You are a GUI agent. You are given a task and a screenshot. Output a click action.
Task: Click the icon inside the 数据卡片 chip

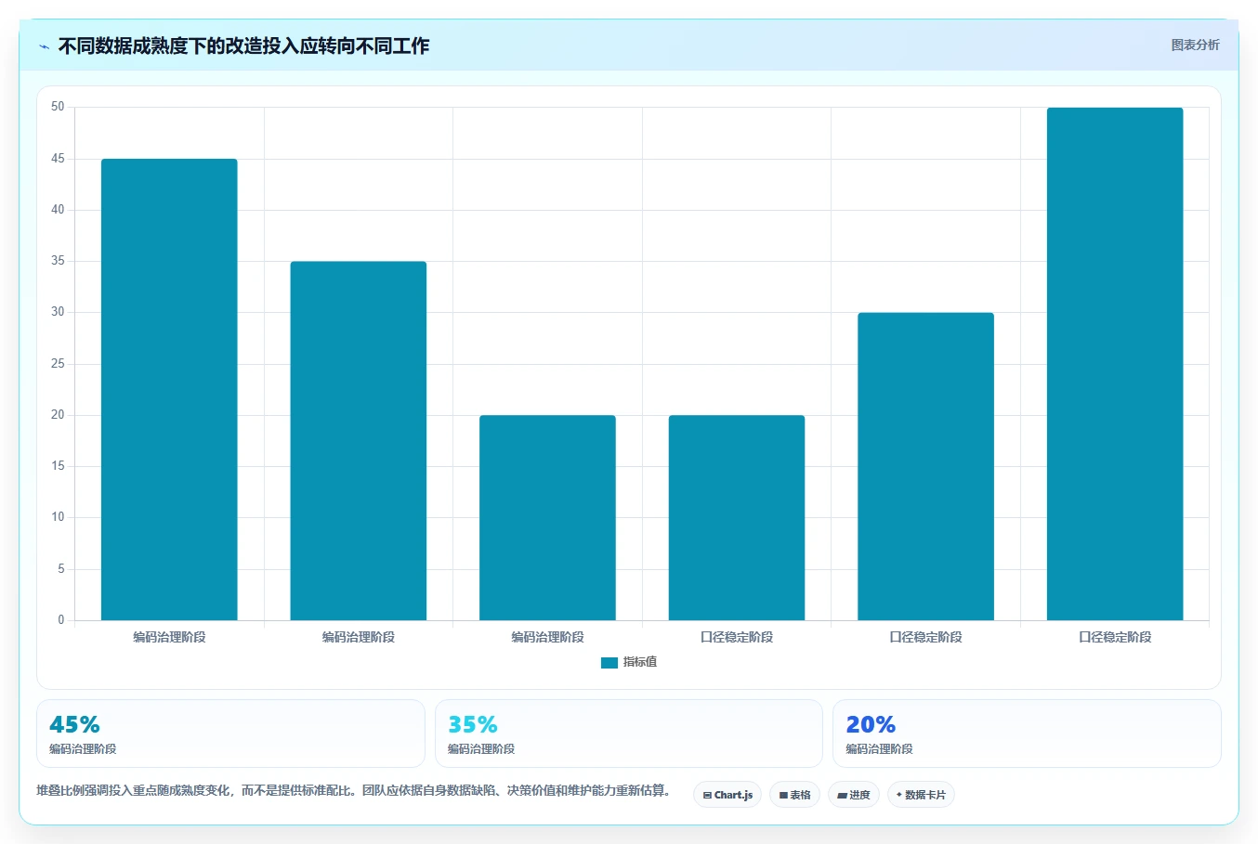click(899, 795)
